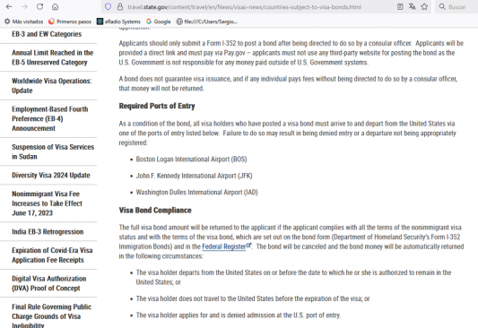
Task: Open Google bookmark
Action: (158, 22)
